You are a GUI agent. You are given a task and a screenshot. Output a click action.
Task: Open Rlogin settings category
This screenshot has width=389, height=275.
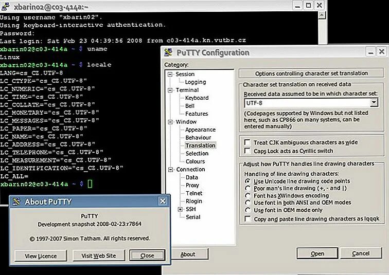194,201
